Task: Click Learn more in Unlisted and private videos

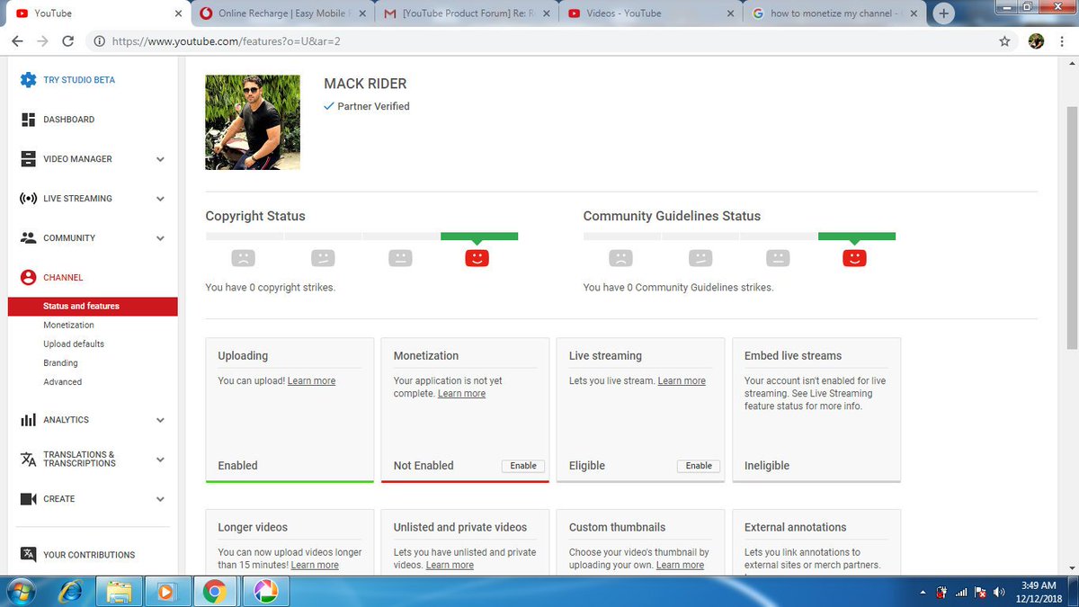Action: [x=450, y=566]
